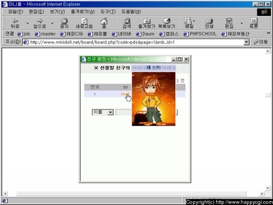
Task: Open the PHPSCHOOL link bar shortcut
Action: 200,34
